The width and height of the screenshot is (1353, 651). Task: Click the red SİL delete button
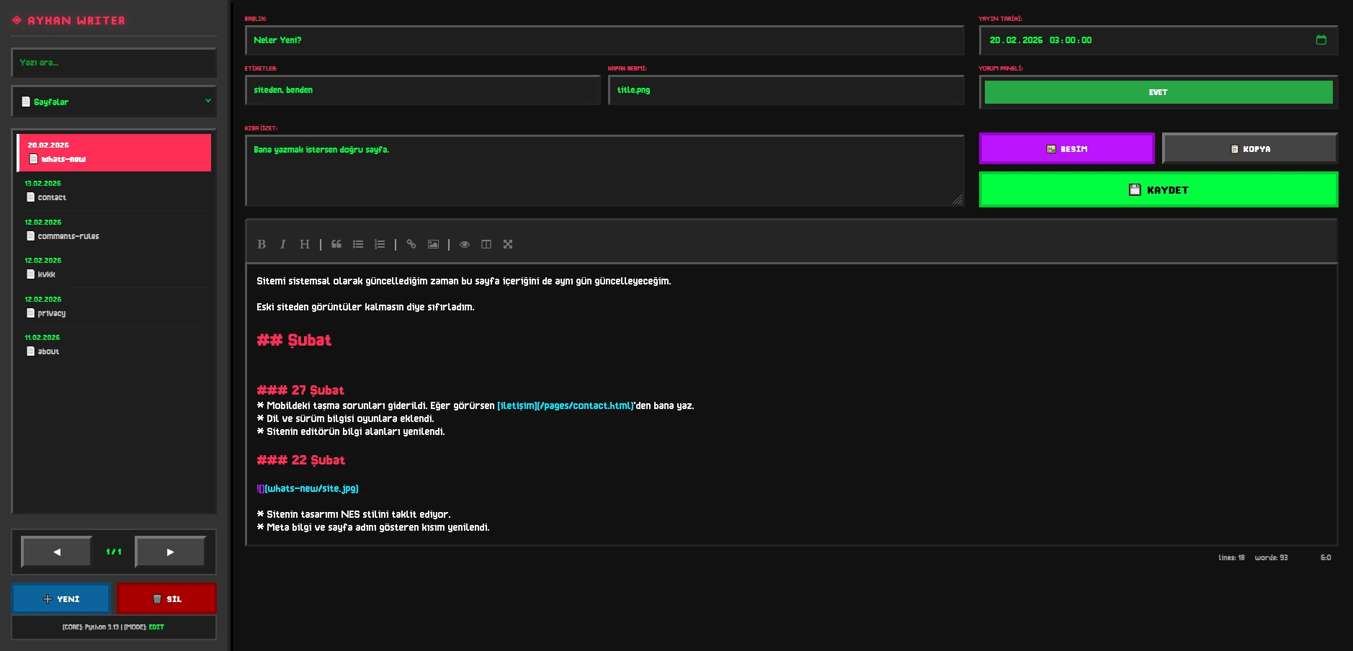[x=166, y=599]
